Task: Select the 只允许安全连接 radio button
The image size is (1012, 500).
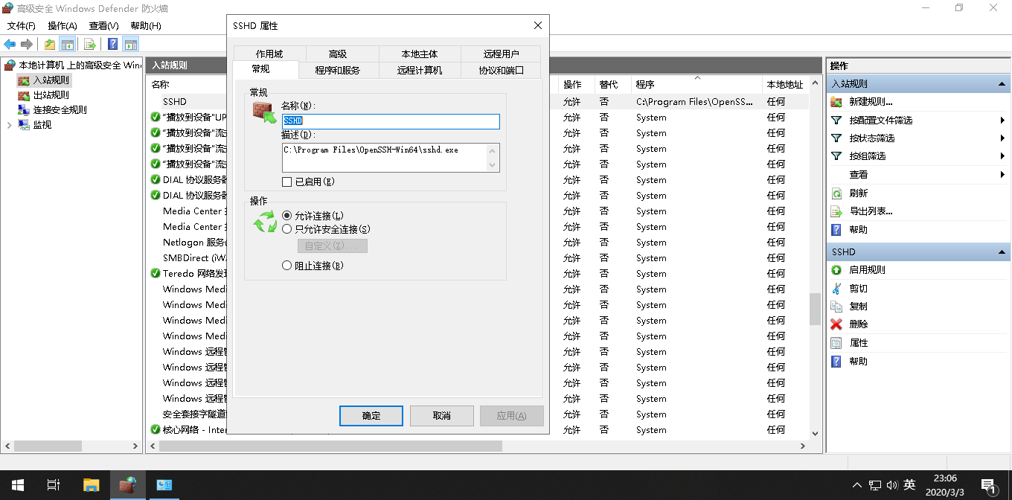Action: coord(287,229)
